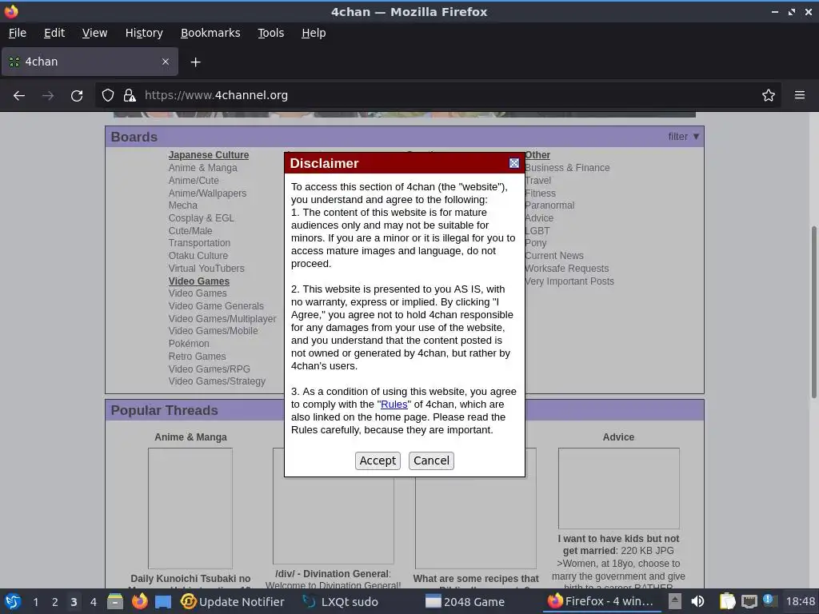Switch to the 2048 Game window

tap(465, 601)
